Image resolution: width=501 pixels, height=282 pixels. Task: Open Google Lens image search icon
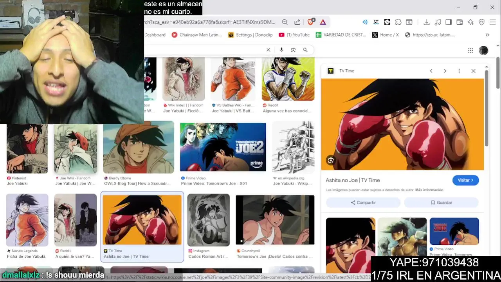coord(293,50)
